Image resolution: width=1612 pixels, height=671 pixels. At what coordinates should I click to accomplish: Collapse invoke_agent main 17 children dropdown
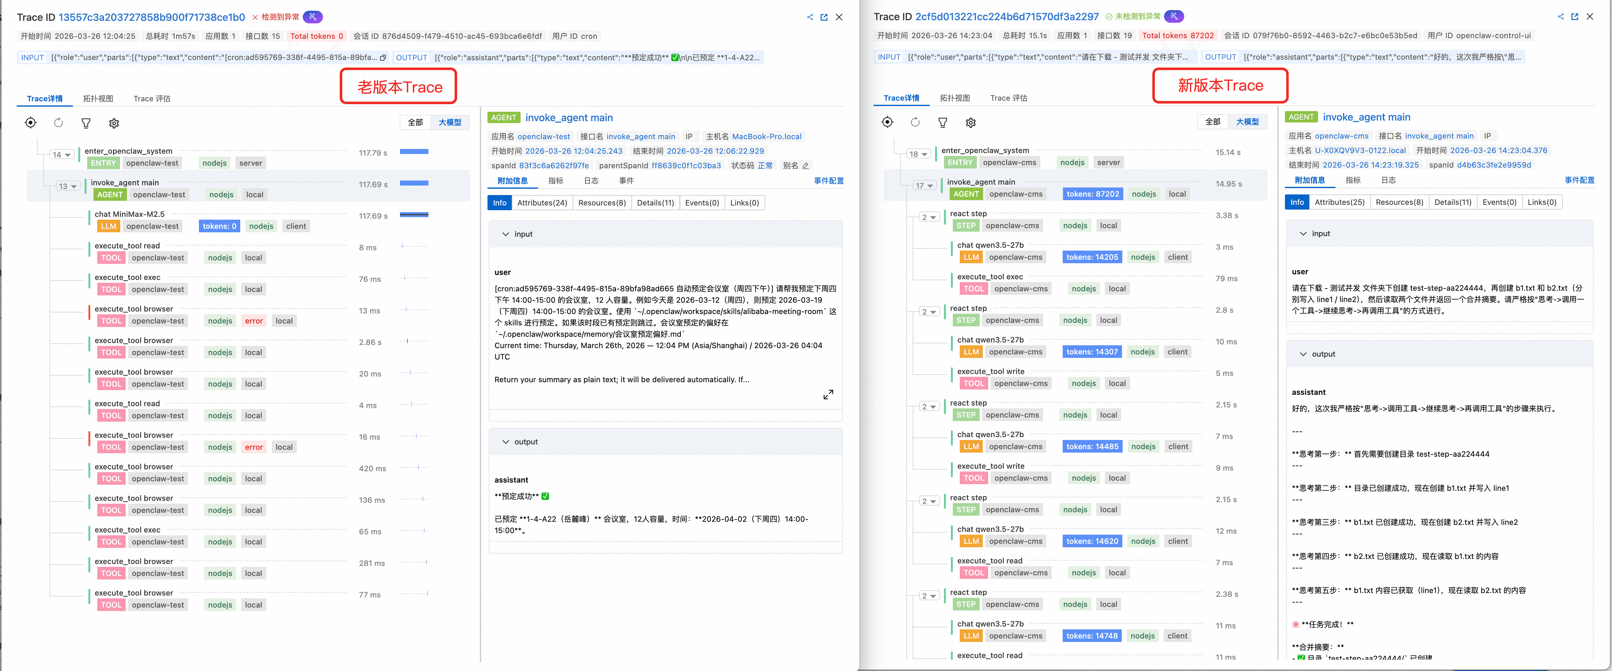[924, 186]
